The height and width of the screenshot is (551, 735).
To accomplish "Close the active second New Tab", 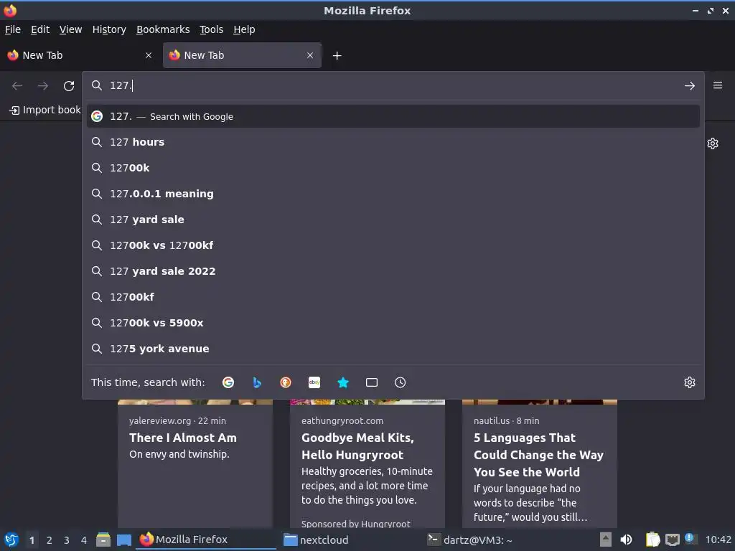I will point(310,55).
